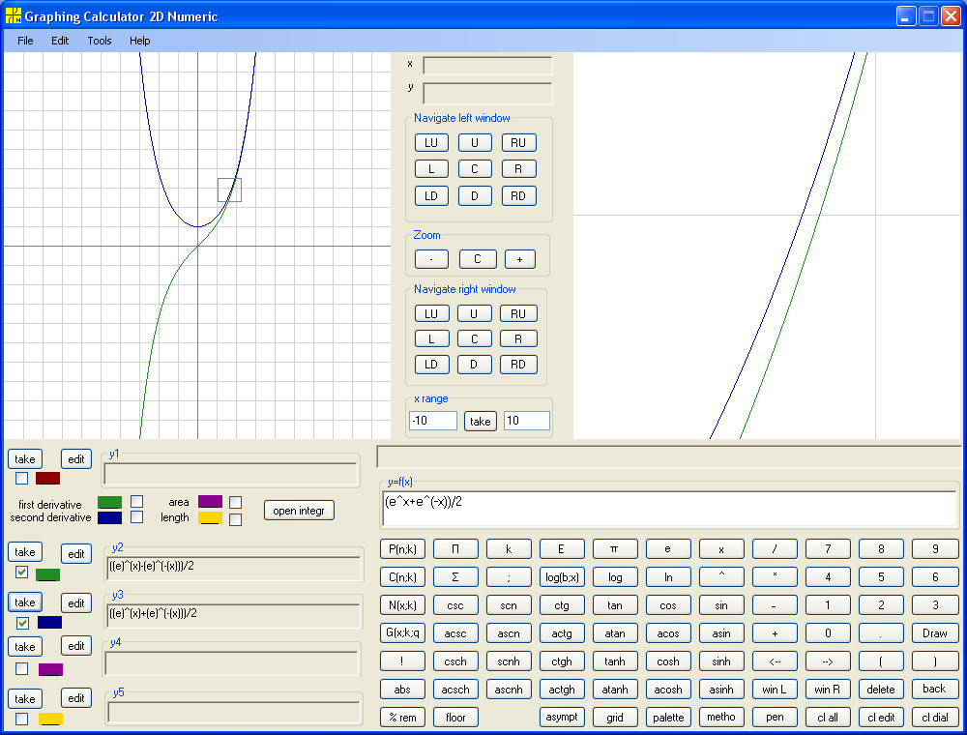
Task: Change the area purple color swatch
Action: coord(210,501)
